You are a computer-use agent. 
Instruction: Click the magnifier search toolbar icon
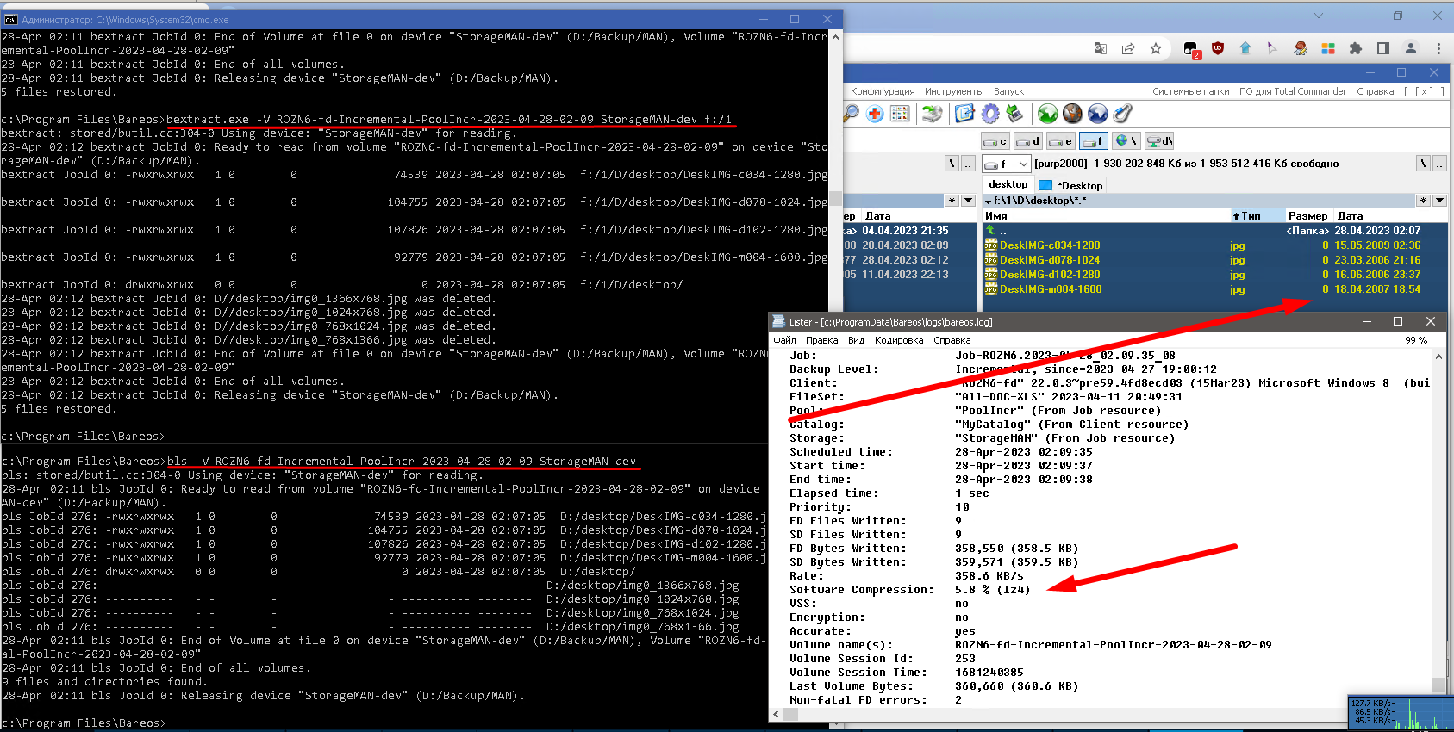coord(851,114)
